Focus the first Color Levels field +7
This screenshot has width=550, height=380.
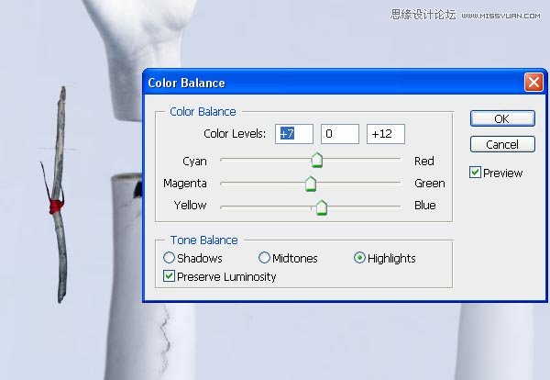pos(294,134)
